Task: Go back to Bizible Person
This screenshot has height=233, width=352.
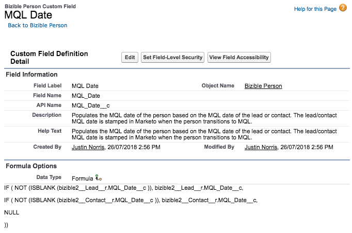Action: 37,25
